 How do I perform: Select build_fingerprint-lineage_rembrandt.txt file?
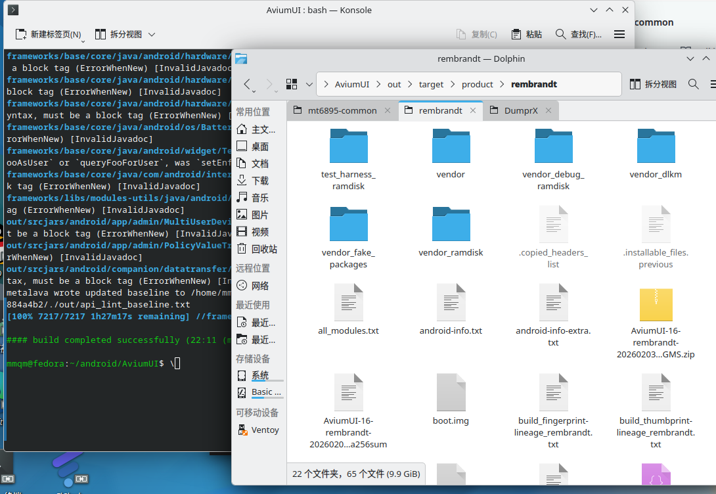[x=553, y=411]
